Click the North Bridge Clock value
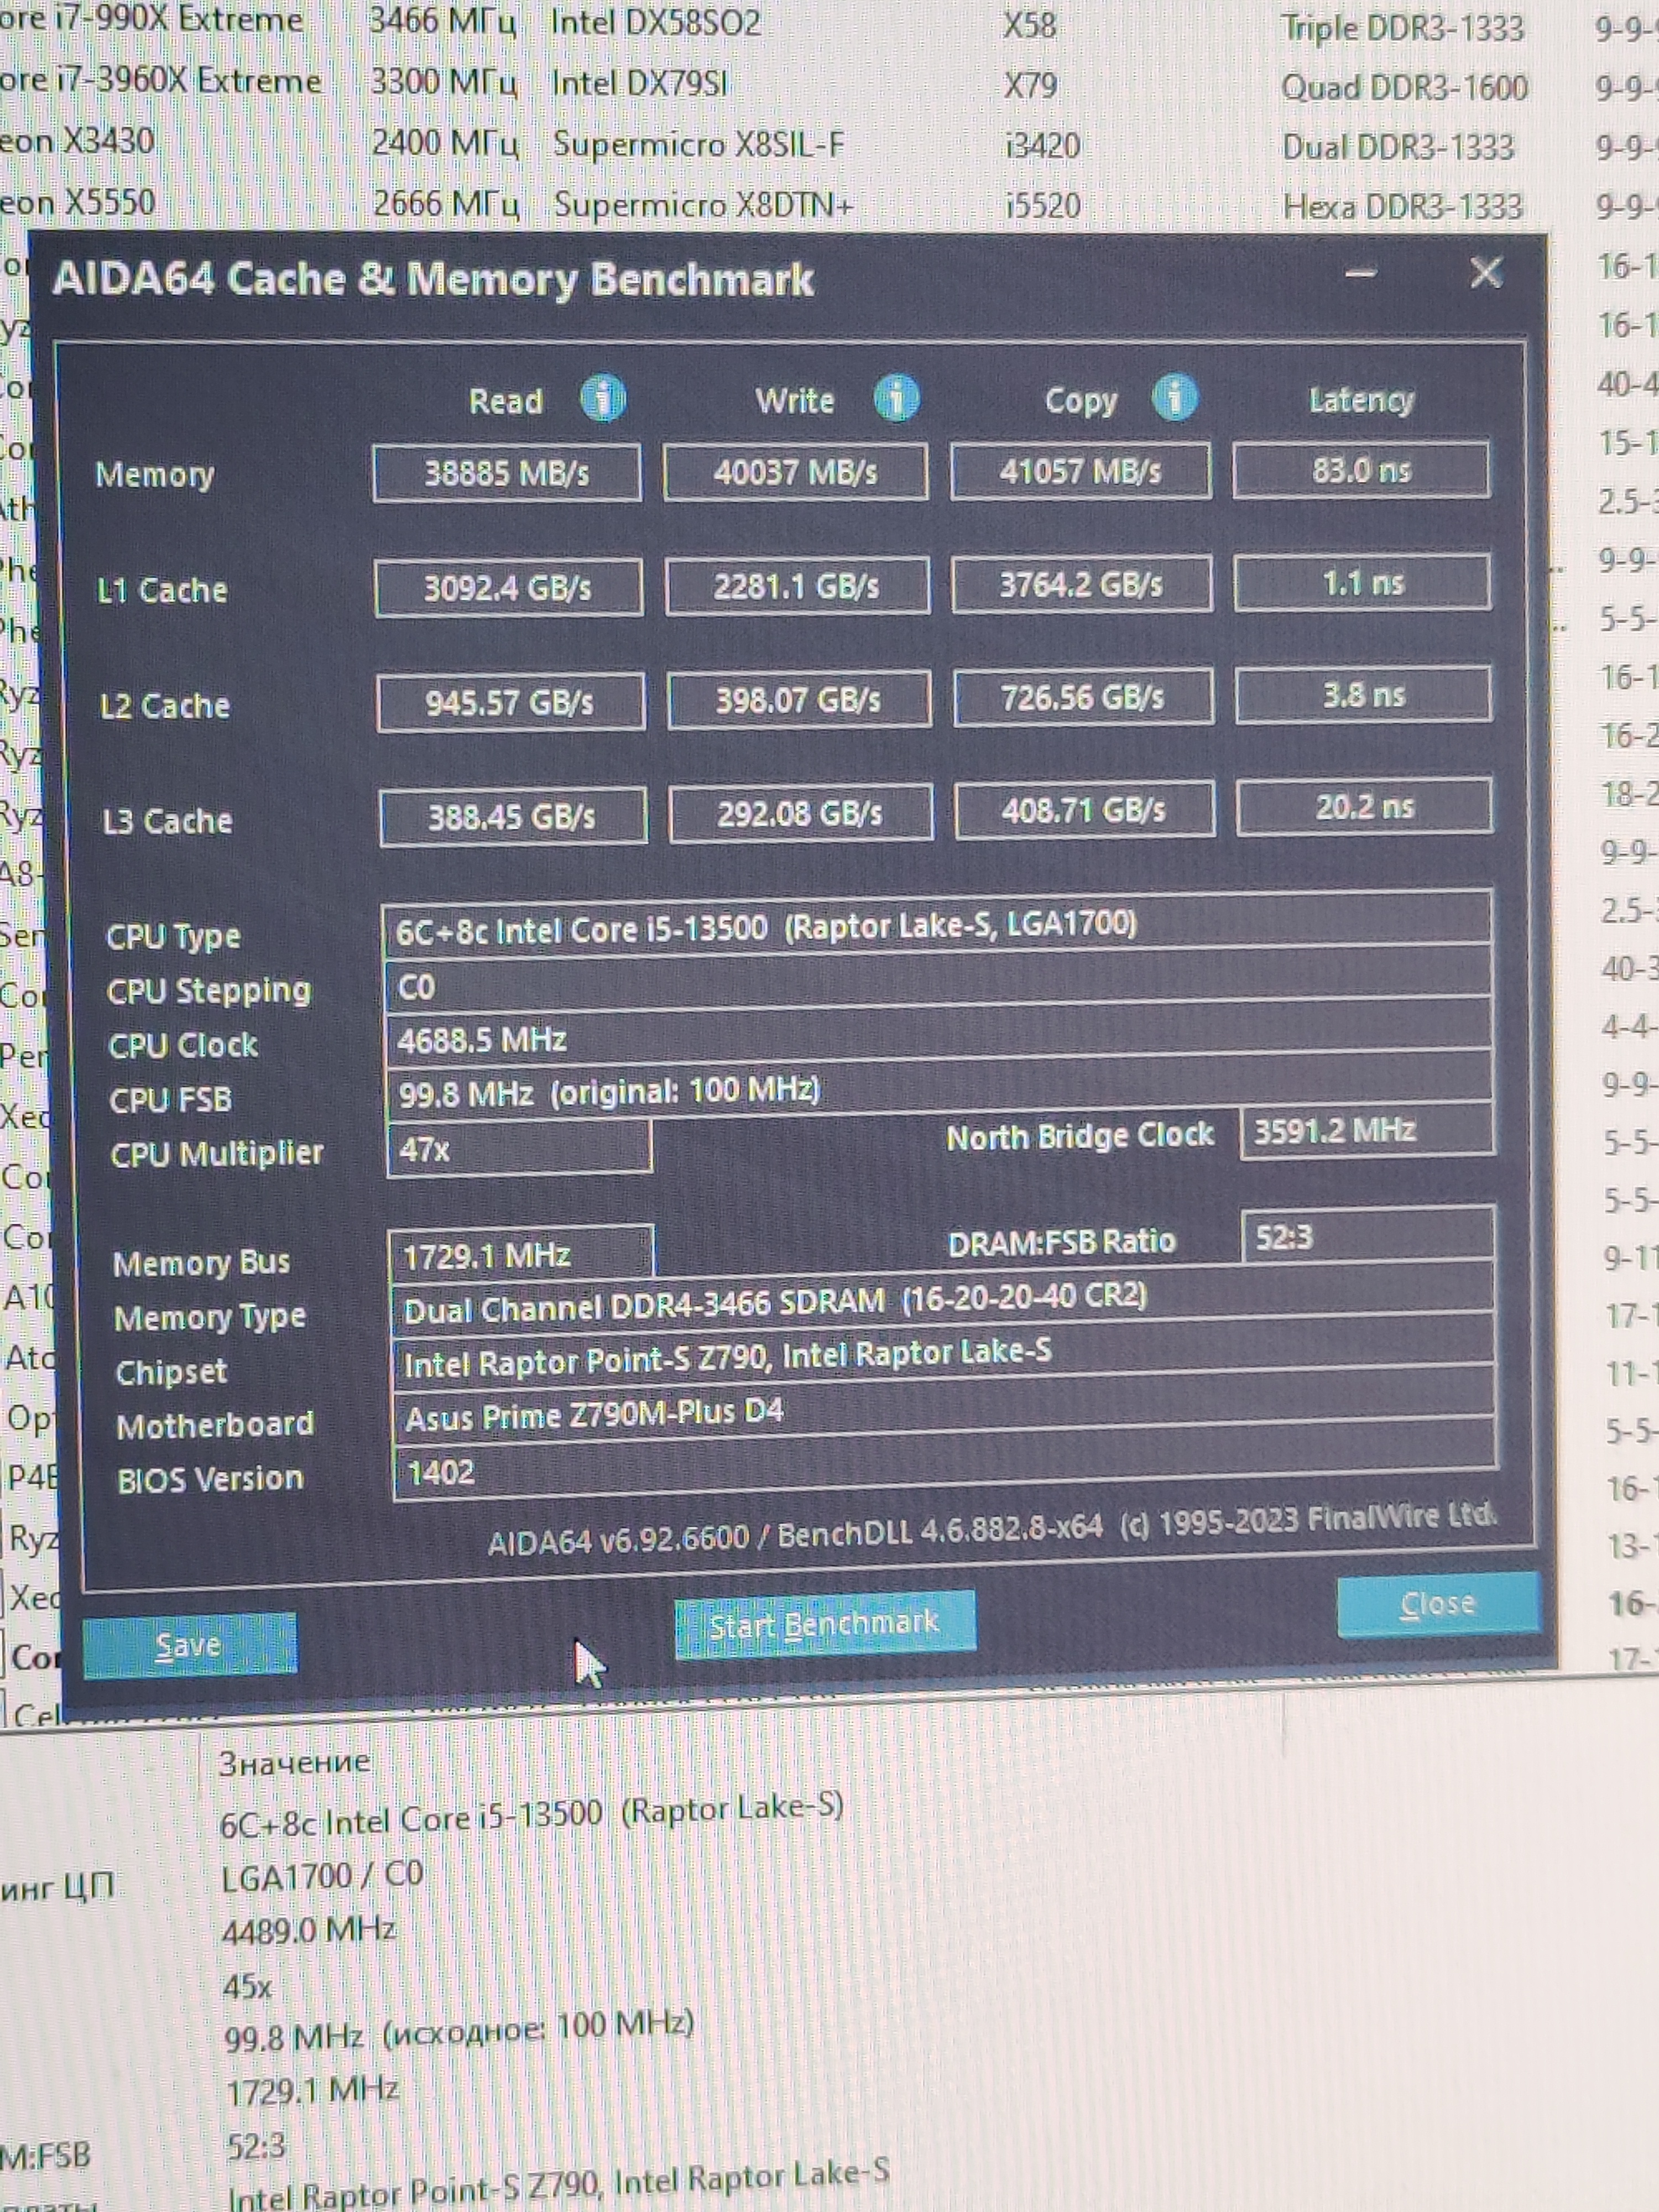Viewport: 1659px width, 2212px height. click(x=1365, y=1132)
